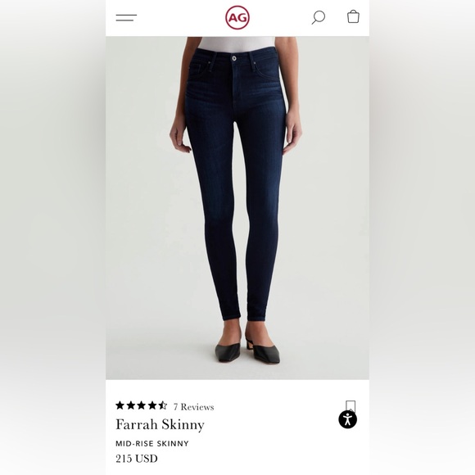The image size is (475, 475).
Task: Select the fourth rating star
Action: [x=152, y=405]
